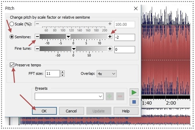The image size is (195, 130).
Task: Click the 2:00 mark on the timeline
Action: click(171, 103)
